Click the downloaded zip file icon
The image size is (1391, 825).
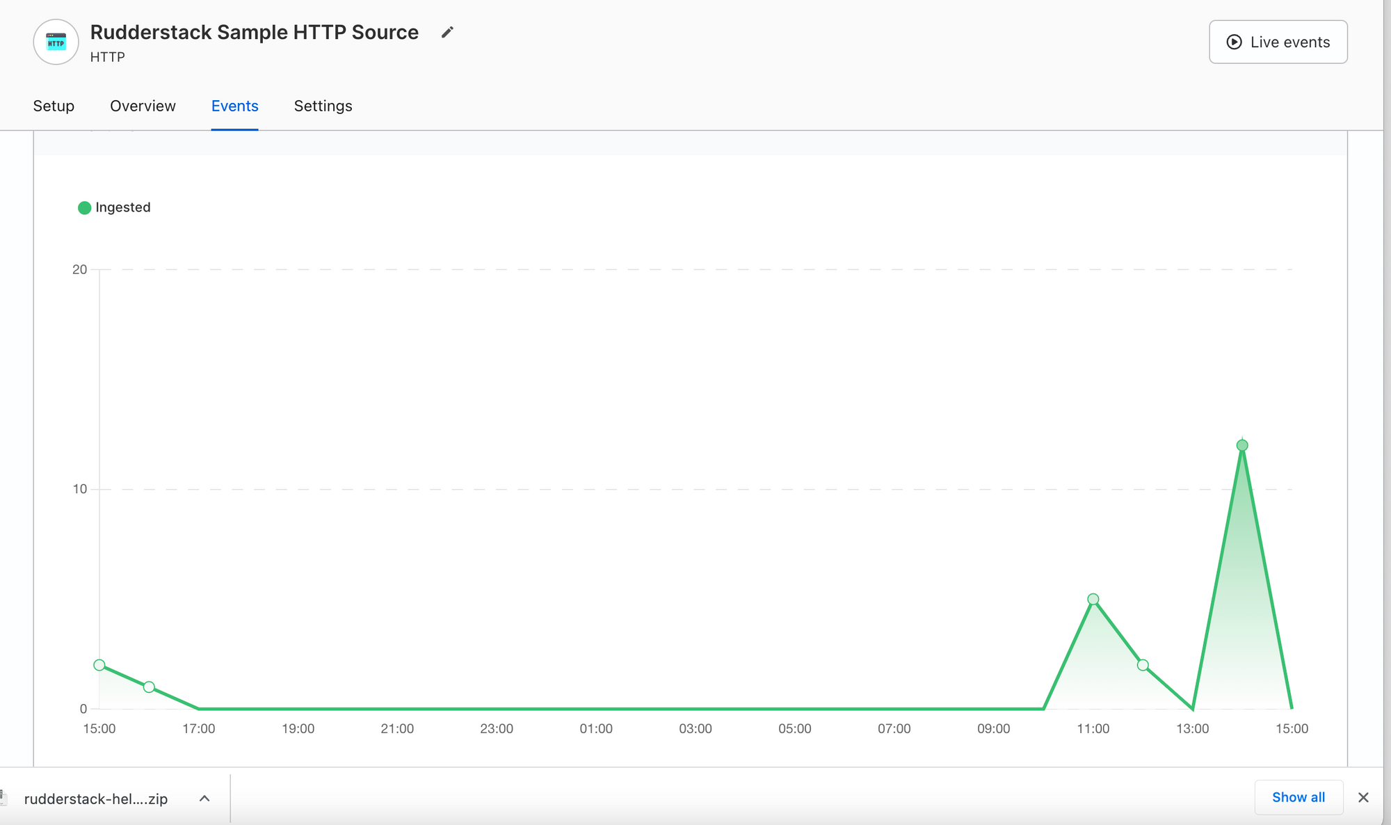4,798
